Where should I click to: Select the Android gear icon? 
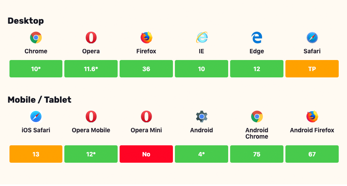(x=202, y=117)
